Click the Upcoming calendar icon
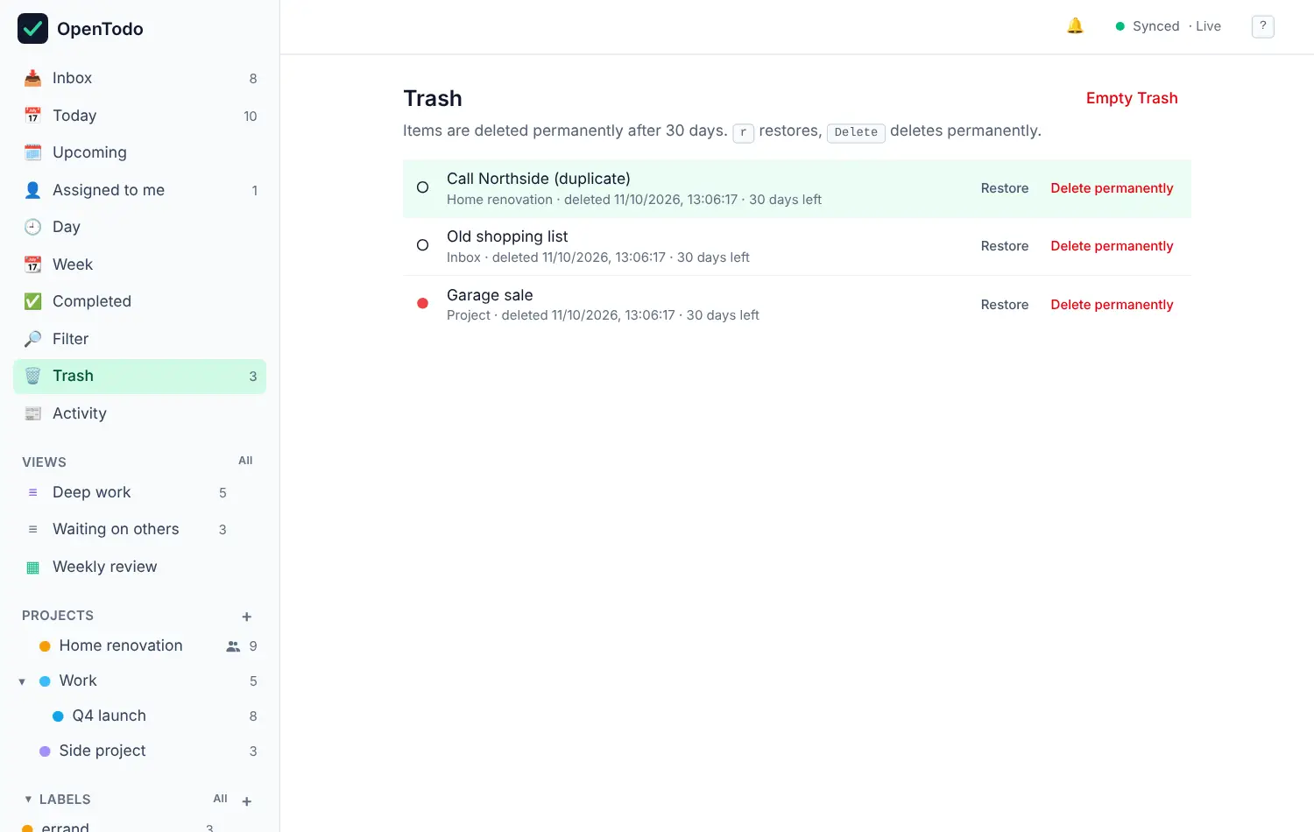Viewport: 1314px width, 832px height. (32, 152)
